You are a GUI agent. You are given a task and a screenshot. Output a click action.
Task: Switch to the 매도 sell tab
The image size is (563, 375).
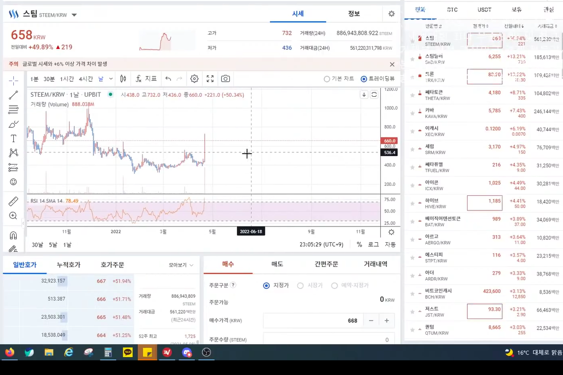point(277,264)
